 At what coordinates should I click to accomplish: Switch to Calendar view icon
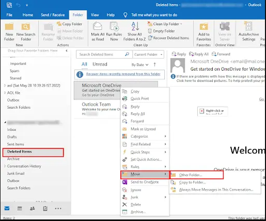tap(20, 209)
